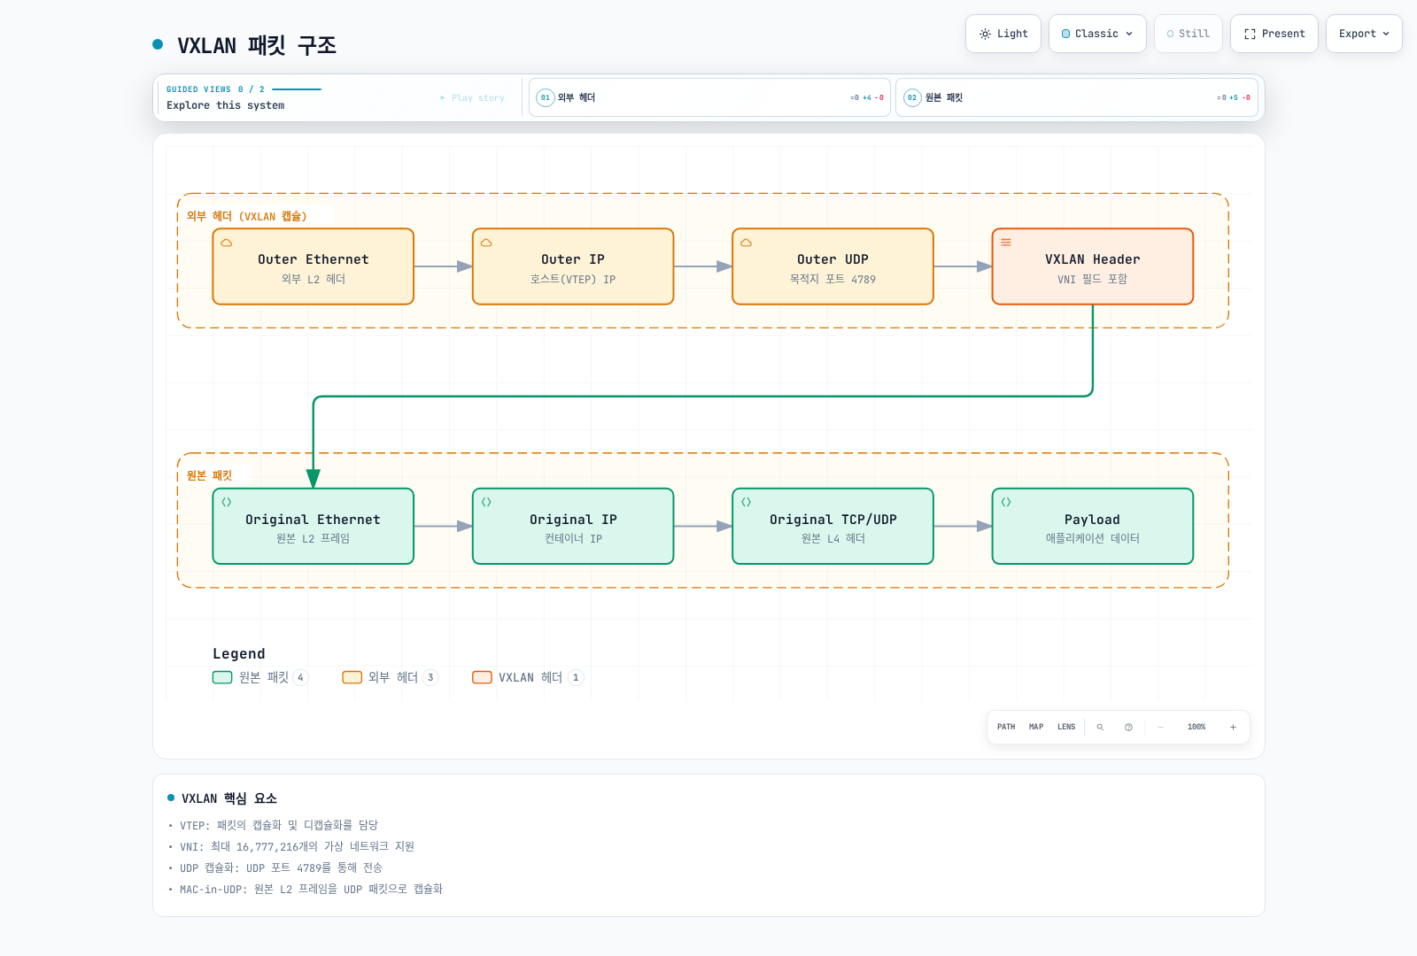Image resolution: width=1417 pixels, height=956 pixels.
Task: Select the VXLAN Header node
Action: tap(1093, 266)
